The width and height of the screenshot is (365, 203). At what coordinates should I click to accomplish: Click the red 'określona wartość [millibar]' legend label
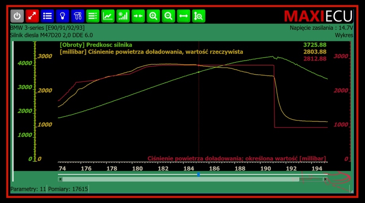(237, 159)
